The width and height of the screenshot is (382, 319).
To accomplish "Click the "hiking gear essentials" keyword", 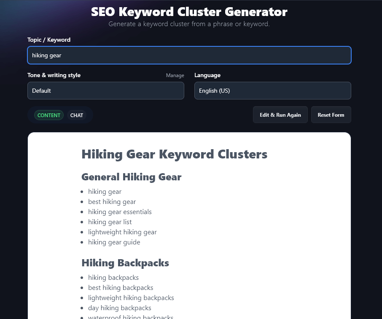I will 120,212.
